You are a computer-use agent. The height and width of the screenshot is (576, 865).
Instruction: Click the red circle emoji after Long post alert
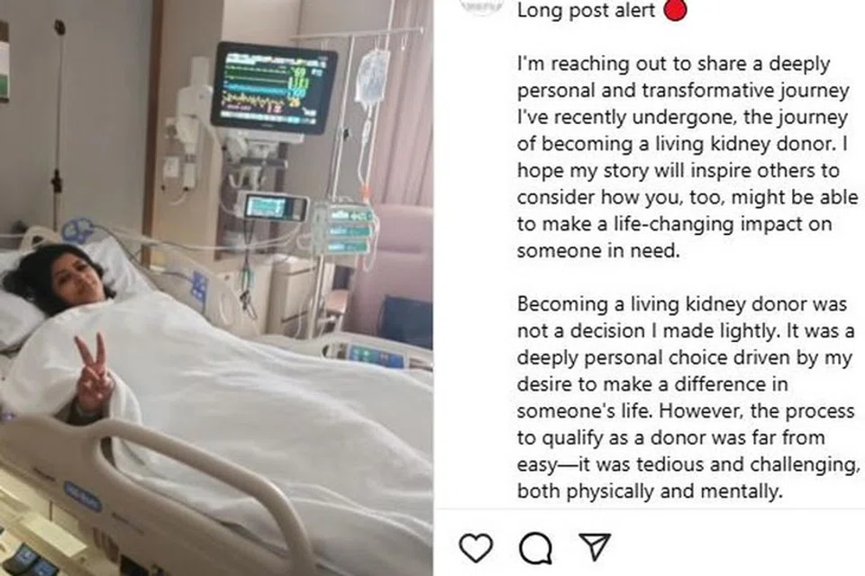675,10
